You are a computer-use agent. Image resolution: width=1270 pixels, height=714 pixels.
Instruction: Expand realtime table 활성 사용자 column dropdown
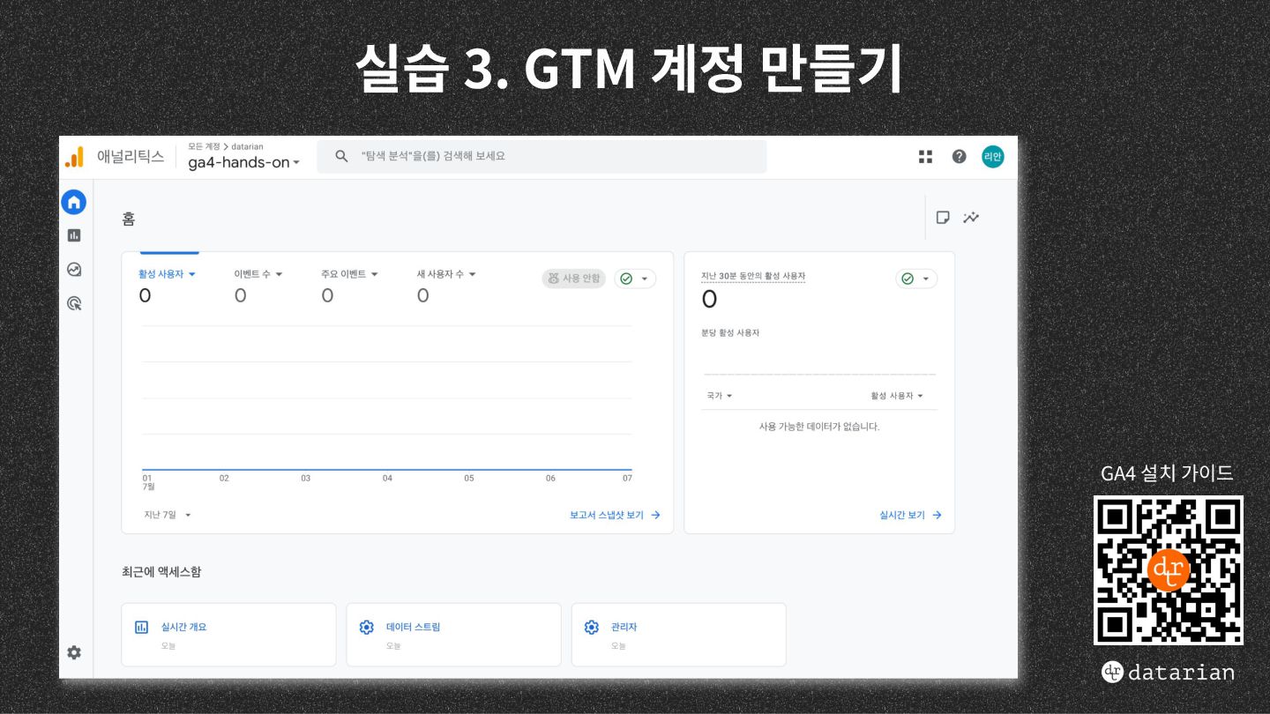tap(897, 396)
